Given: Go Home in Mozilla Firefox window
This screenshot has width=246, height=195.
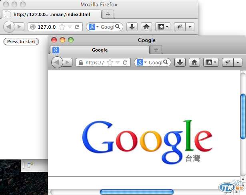Looking at the screenshot, I should pyautogui.click(x=146, y=27).
